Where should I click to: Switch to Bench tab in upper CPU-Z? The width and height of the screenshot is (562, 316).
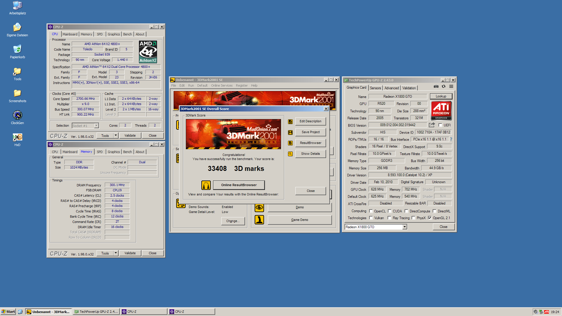click(x=127, y=34)
